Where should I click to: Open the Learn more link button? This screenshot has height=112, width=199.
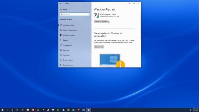point(99,47)
